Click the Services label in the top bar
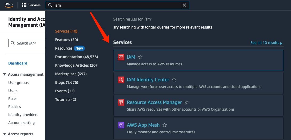Viewport: 291px width, 140px height. 34,5
